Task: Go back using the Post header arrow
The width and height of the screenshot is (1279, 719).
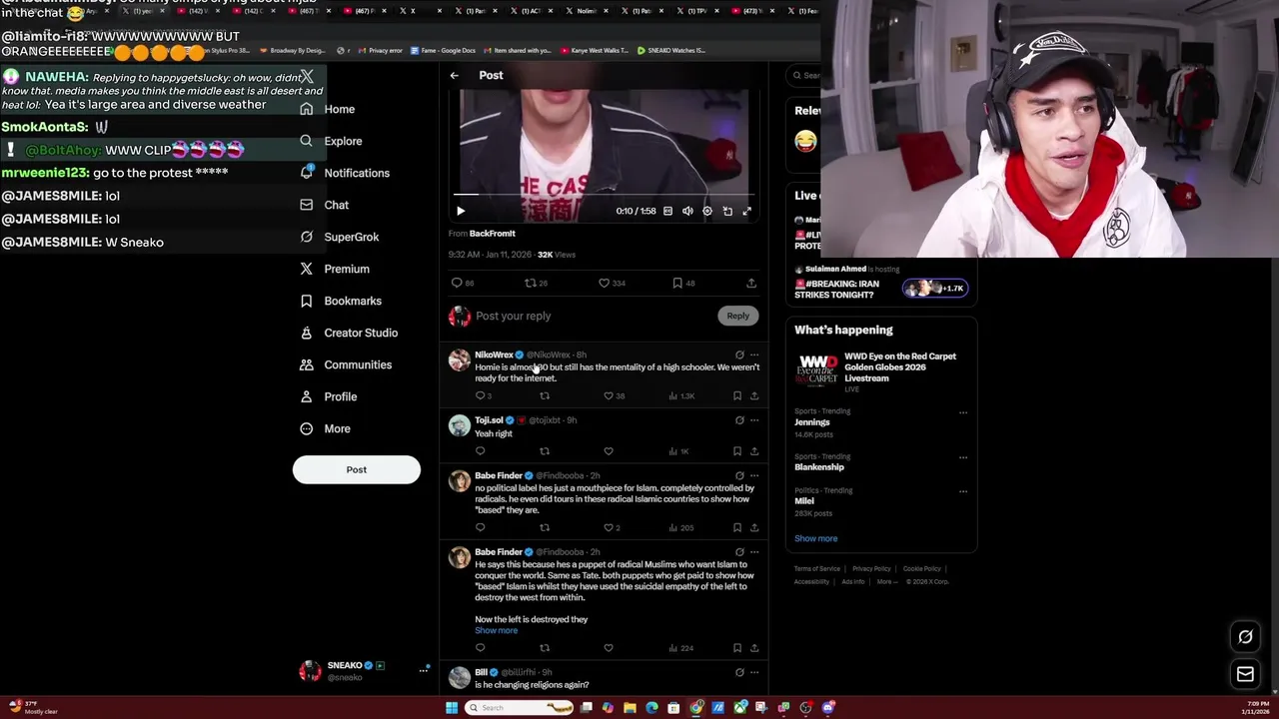Action: (454, 76)
